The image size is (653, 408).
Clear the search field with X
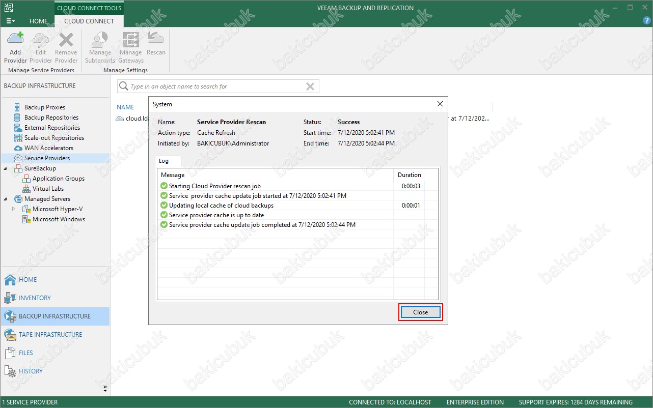(x=310, y=86)
